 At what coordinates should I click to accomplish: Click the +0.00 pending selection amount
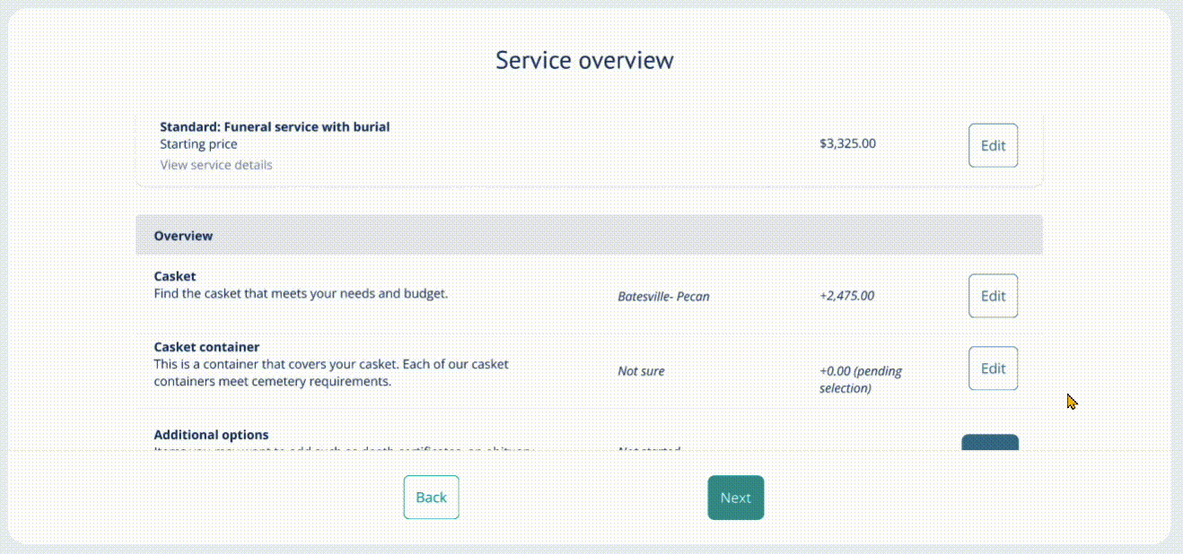tap(860, 379)
